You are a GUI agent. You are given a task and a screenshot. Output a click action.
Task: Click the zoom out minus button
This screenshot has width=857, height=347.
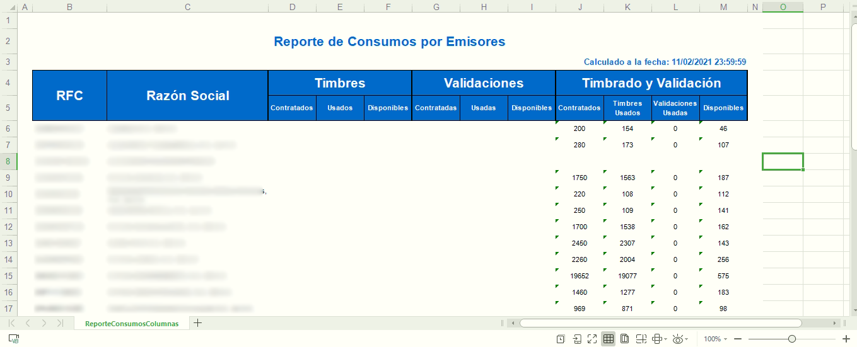coord(737,339)
